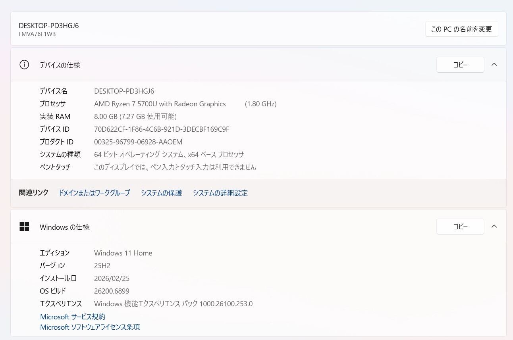Open the ドメインまたはワークグループ link
The height and width of the screenshot is (340, 513).
94,193
